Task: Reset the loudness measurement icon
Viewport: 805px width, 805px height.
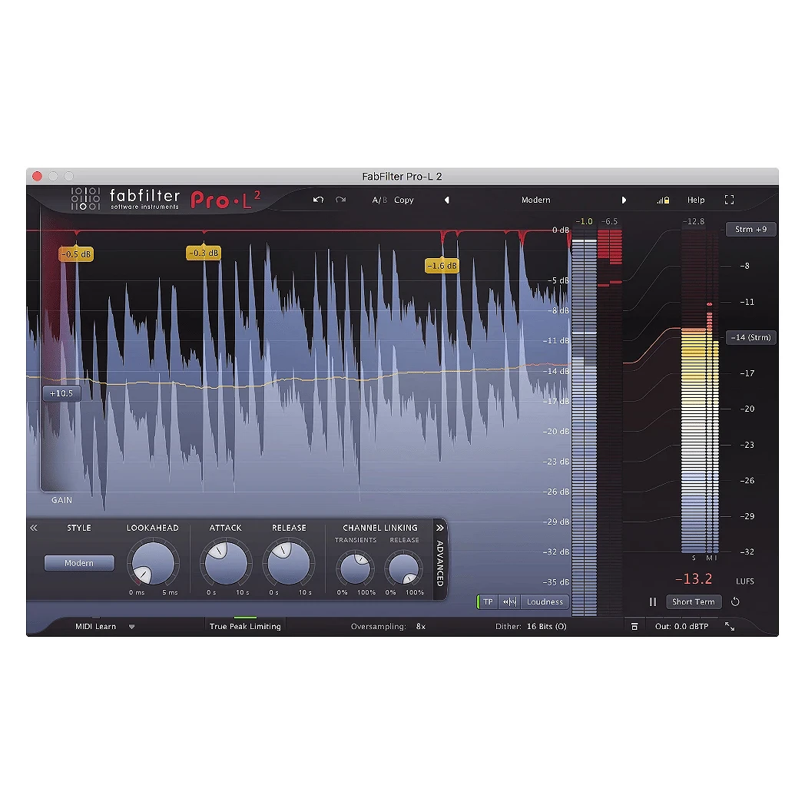Action: (x=735, y=601)
